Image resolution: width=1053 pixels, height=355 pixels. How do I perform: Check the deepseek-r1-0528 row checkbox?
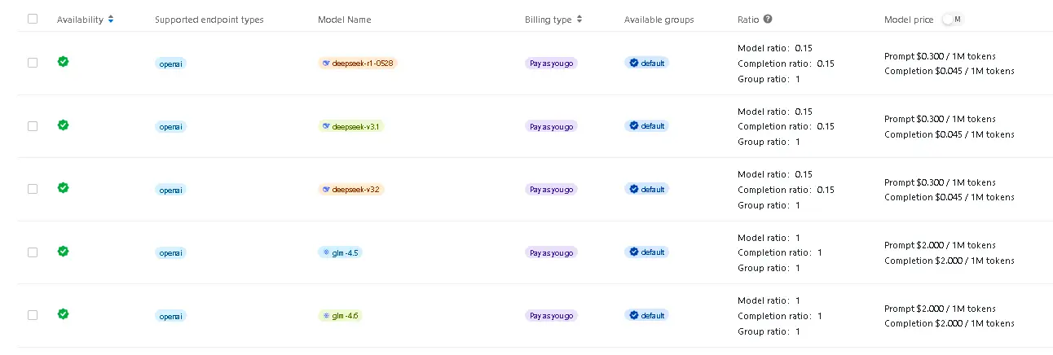pyautogui.click(x=33, y=63)
